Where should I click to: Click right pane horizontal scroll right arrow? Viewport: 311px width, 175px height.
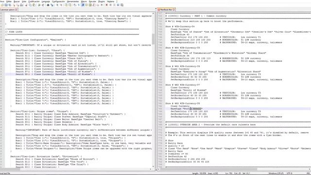tap(309, 169)
